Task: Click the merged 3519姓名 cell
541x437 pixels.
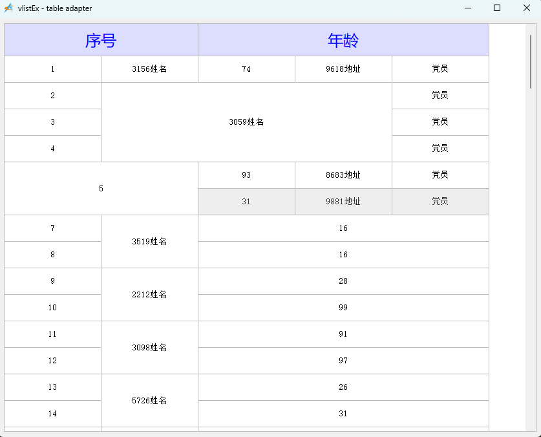Action: [149, 242]
